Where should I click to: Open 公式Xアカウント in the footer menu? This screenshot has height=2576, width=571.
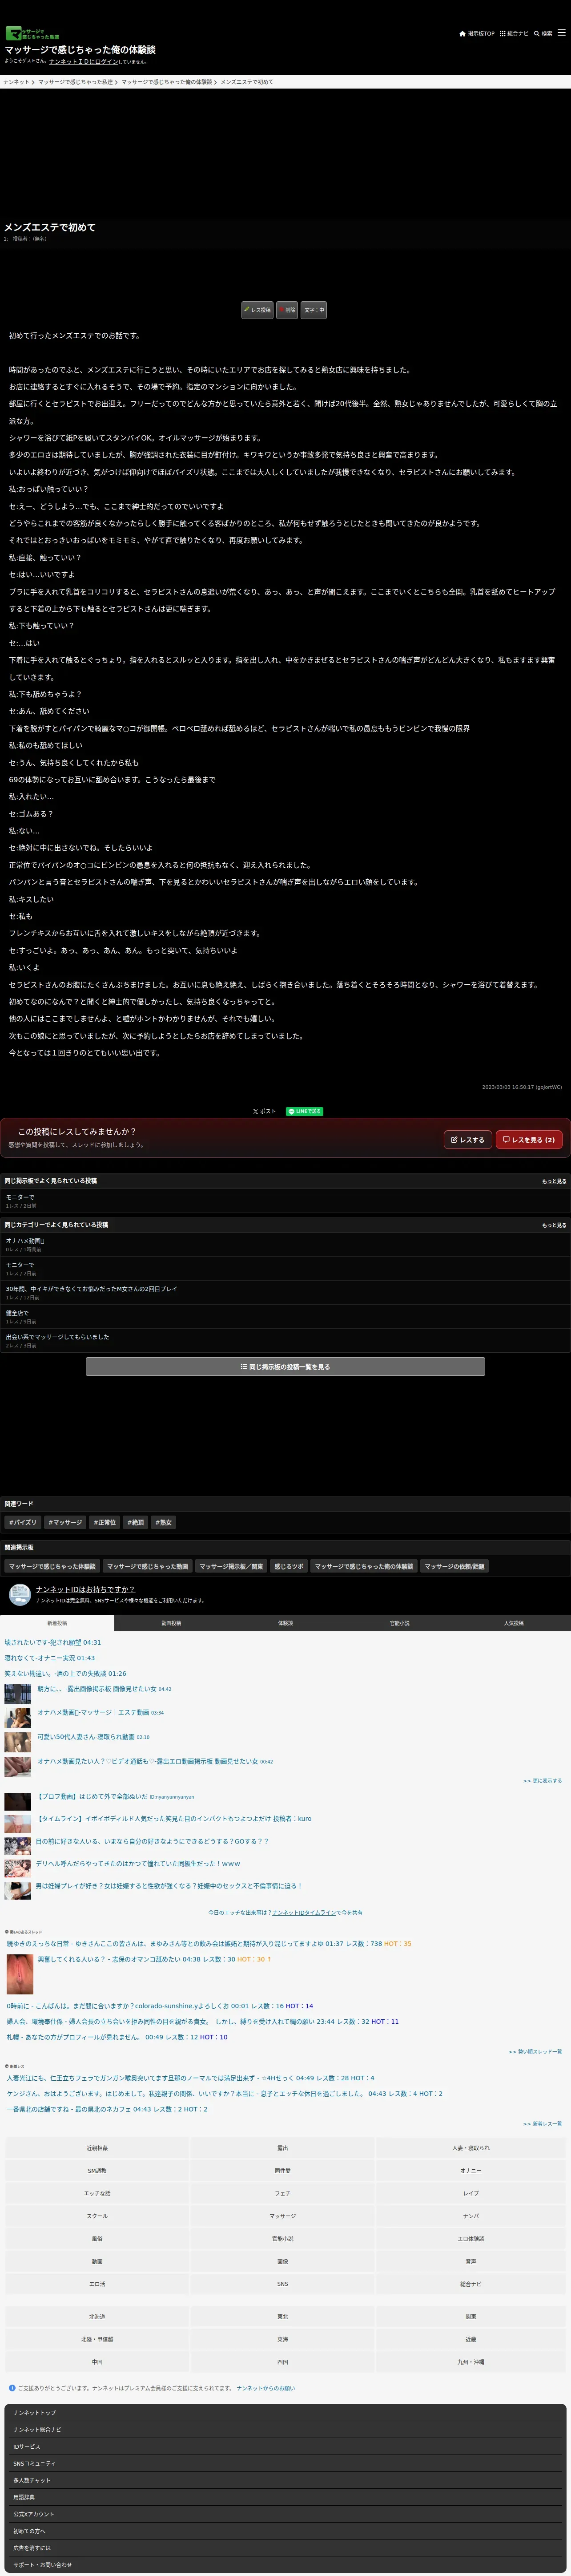pyautogui.click(x=285, y=2514)
